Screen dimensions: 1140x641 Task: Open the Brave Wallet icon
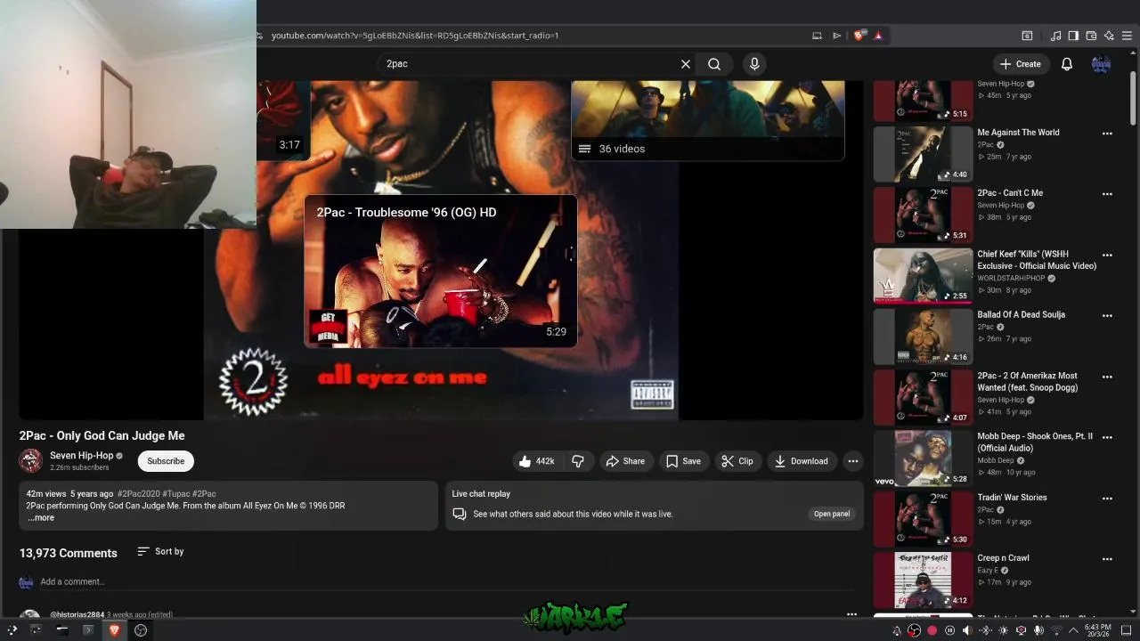pyautogui.click(x=1091, y=36)
